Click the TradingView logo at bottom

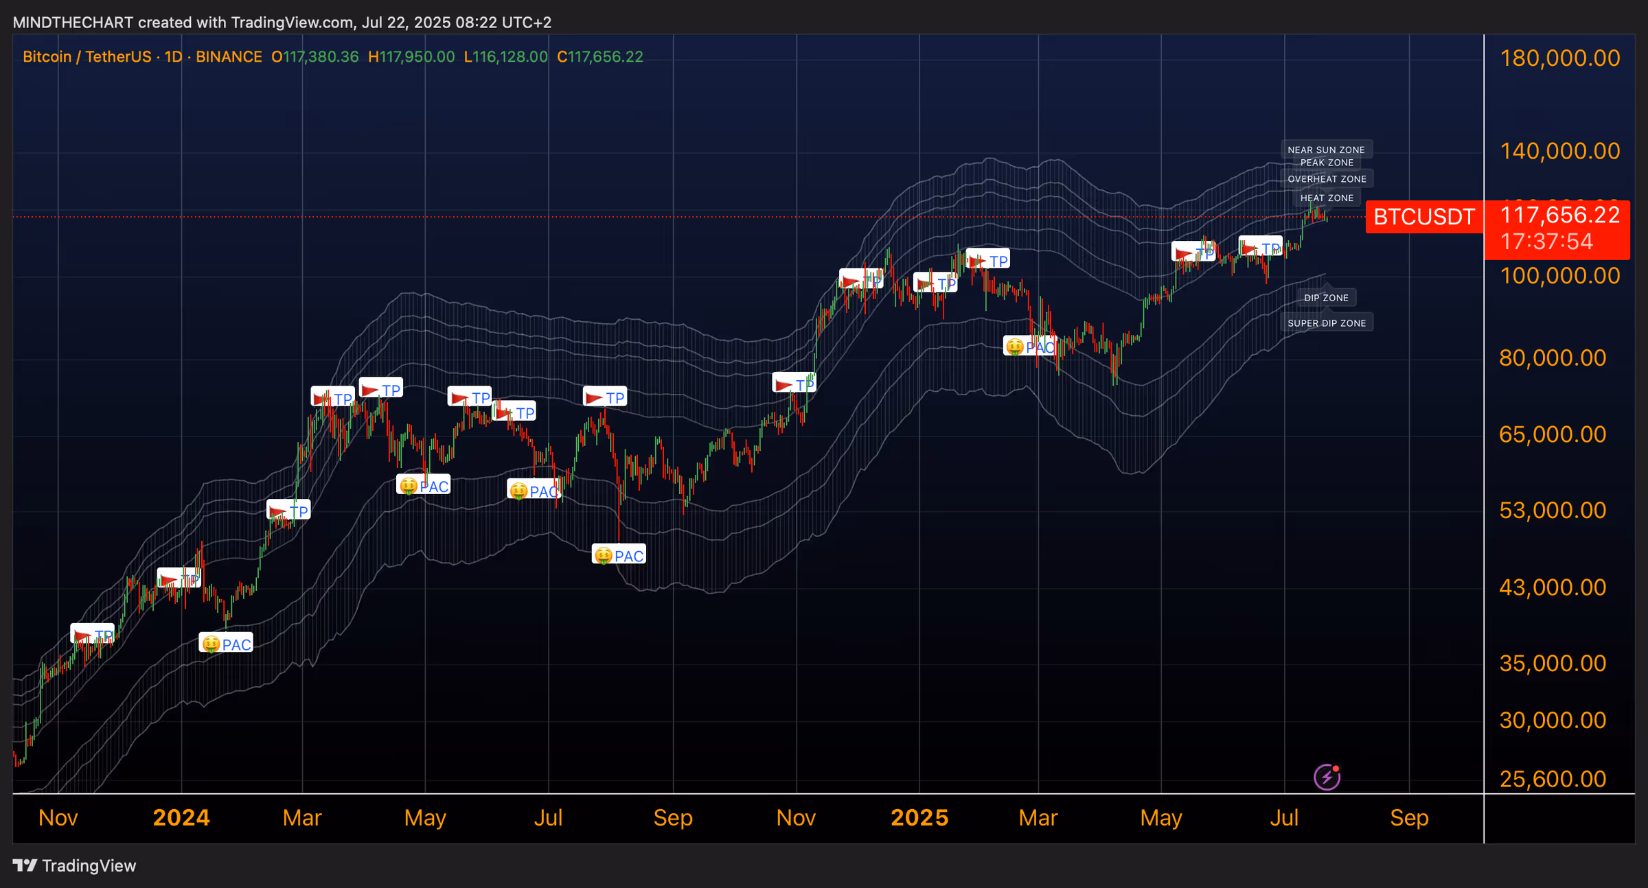tap(74, 865)
